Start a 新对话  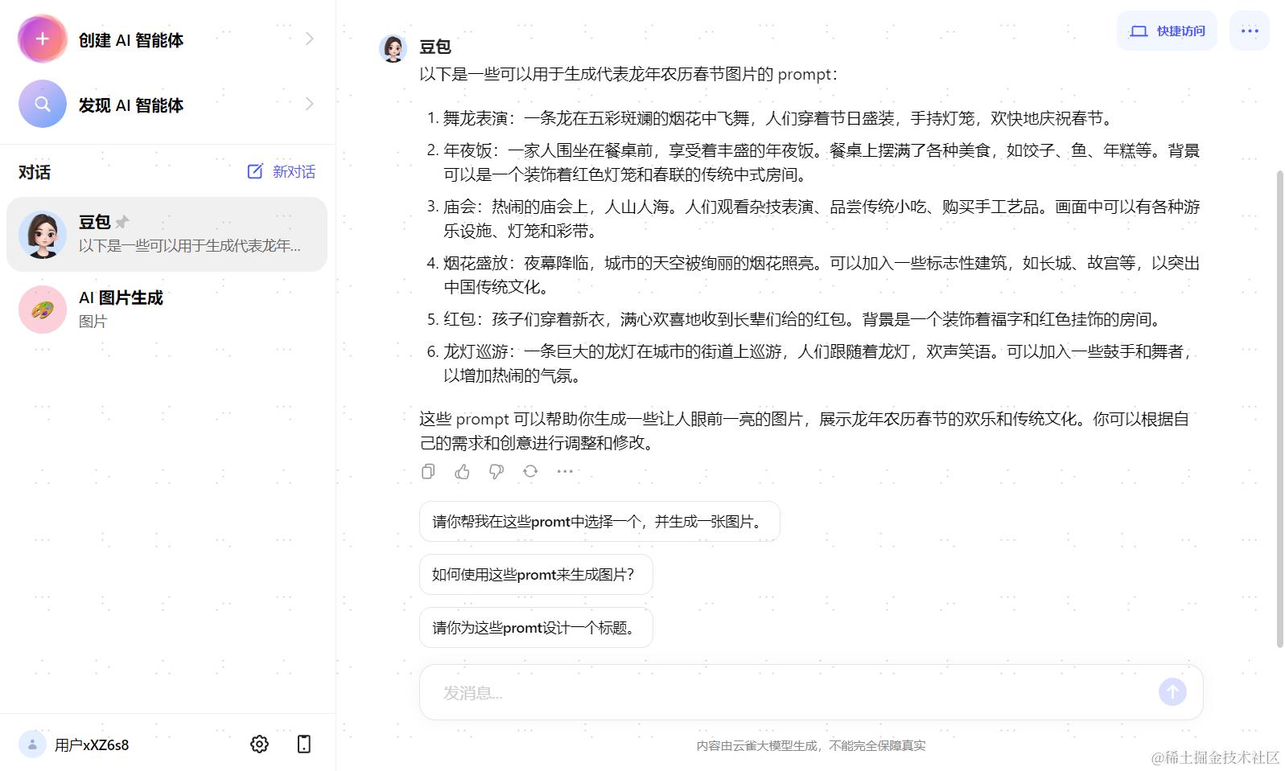(281, 171)
